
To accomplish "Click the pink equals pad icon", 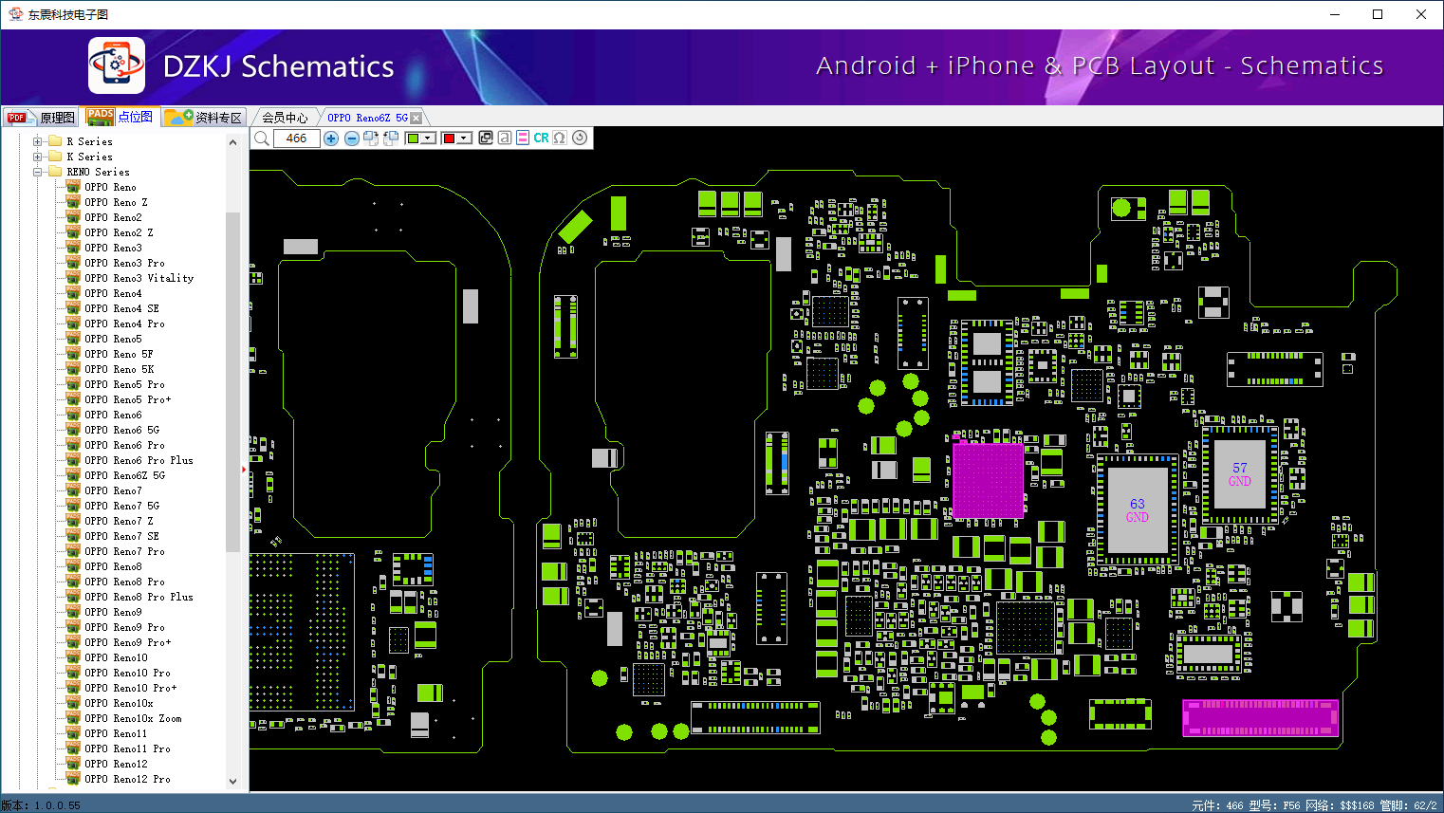I will click(523, 138).
